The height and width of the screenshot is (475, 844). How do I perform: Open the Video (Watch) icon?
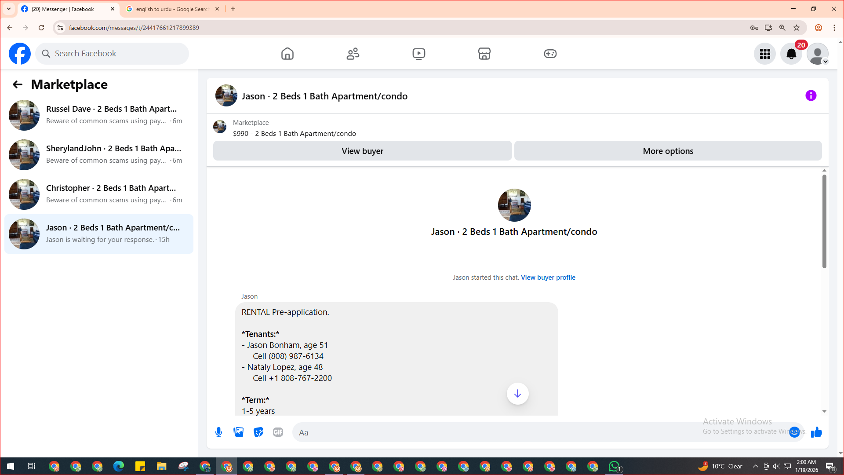tap(419, 54)
